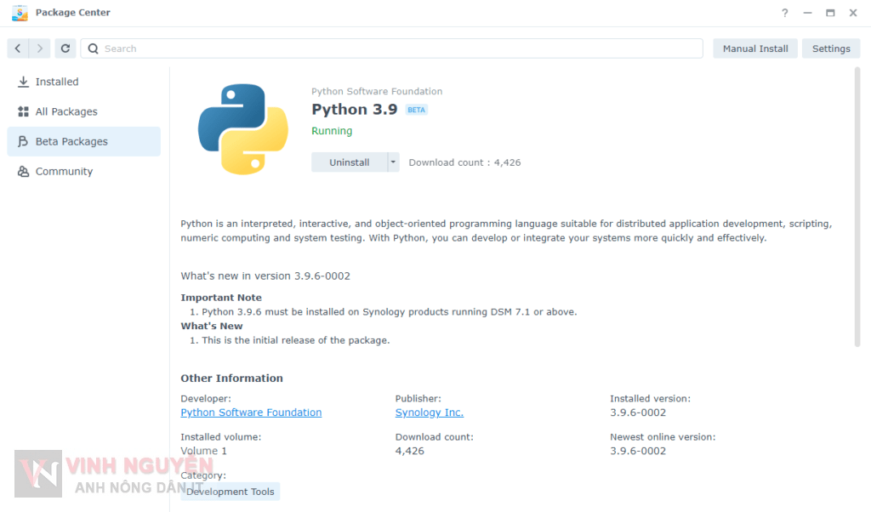The image size is (871, 512).
Task: Click the Uninstall button
Action: (x=349, y=162)
